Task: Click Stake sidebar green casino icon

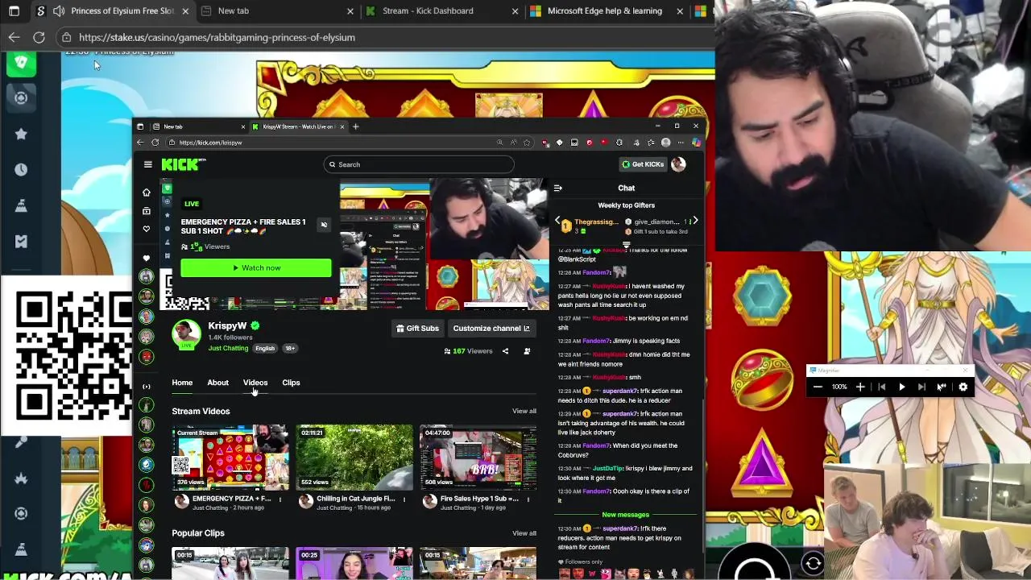Action: click(x=21, y=62)
